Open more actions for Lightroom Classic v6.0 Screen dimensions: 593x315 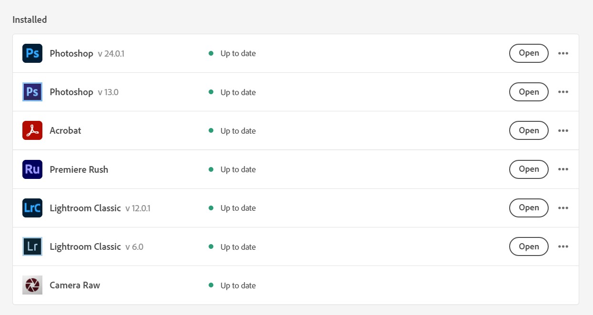[x=563, y=246]
